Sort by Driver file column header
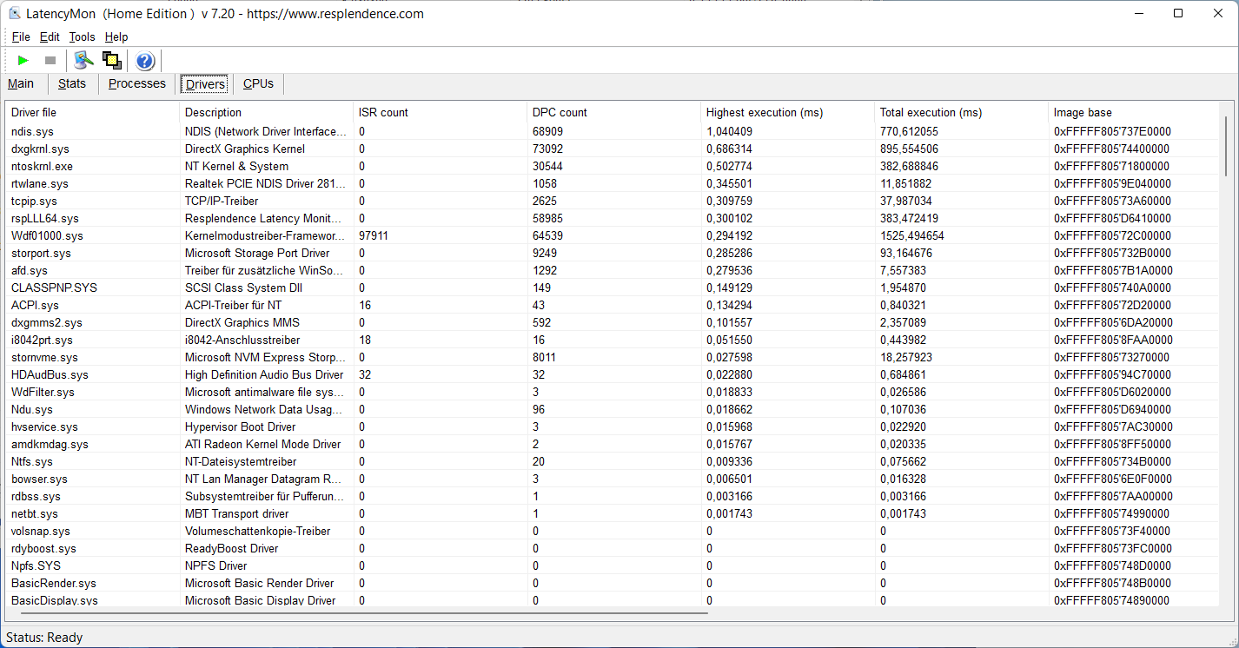Screen dimensions: 1239x648 coord(93,112)
